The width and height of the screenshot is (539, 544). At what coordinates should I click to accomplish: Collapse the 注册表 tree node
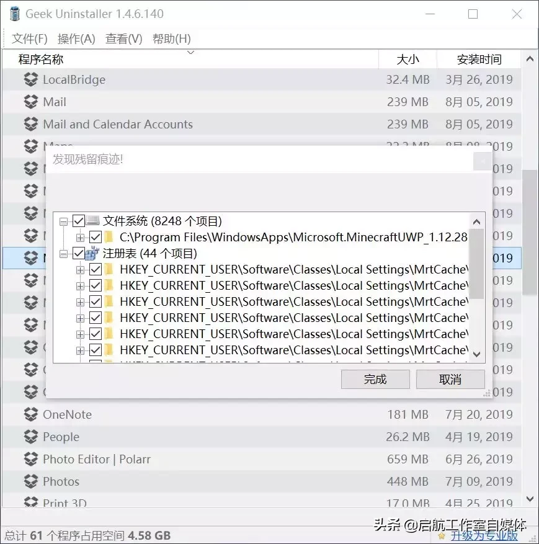[63, 254]
